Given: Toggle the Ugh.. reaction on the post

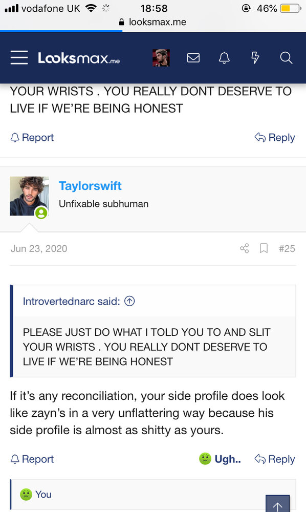Looking at the screenshot, I should pos(220,459).
